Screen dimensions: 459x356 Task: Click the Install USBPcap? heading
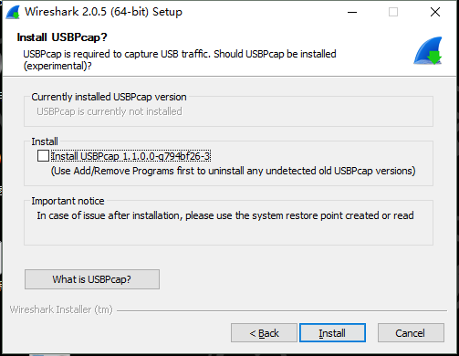pyautogui.click(x=62, y=37)
